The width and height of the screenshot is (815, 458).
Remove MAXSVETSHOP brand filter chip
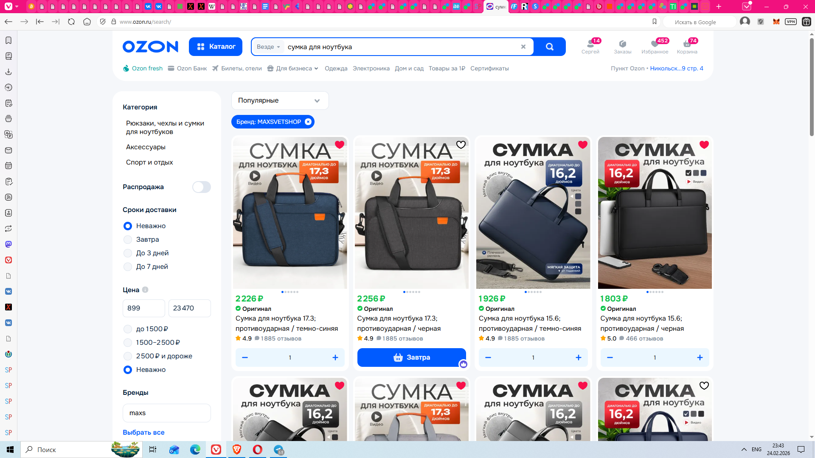(308, 122)
